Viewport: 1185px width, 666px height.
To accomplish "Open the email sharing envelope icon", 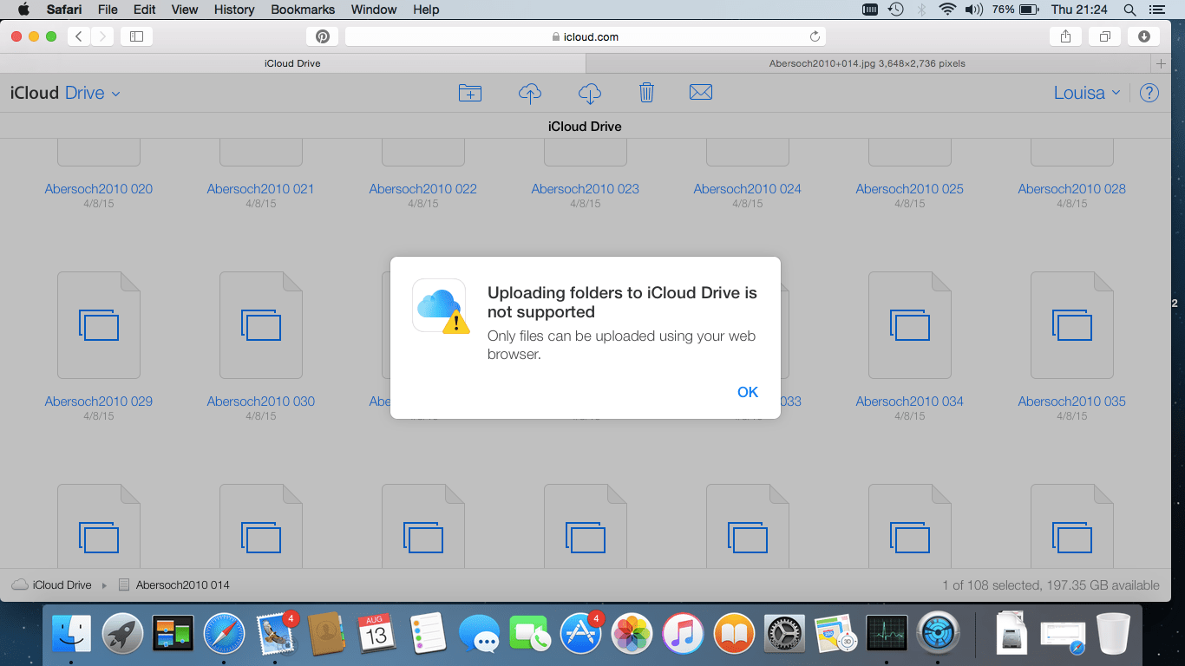I will [701, 92].
